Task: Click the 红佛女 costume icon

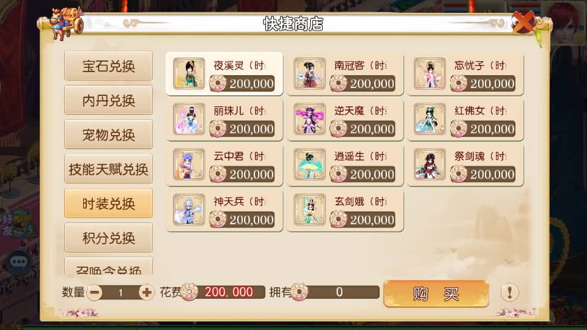Action: 429,119
